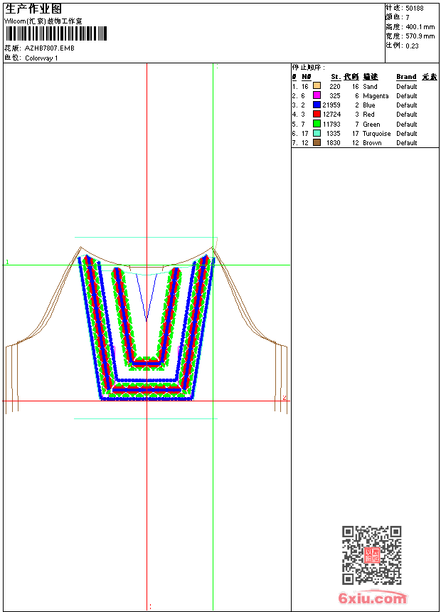Open the 6xiu.com watermark link
Image resolution: width=441 pixels, height=612 pixels.
click(x=372, y=598)
